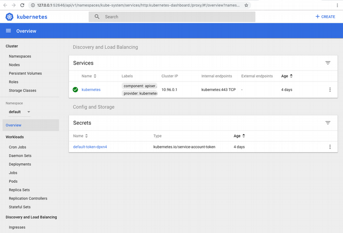Click the provider: kubernetes label chip

click(140, 93)
